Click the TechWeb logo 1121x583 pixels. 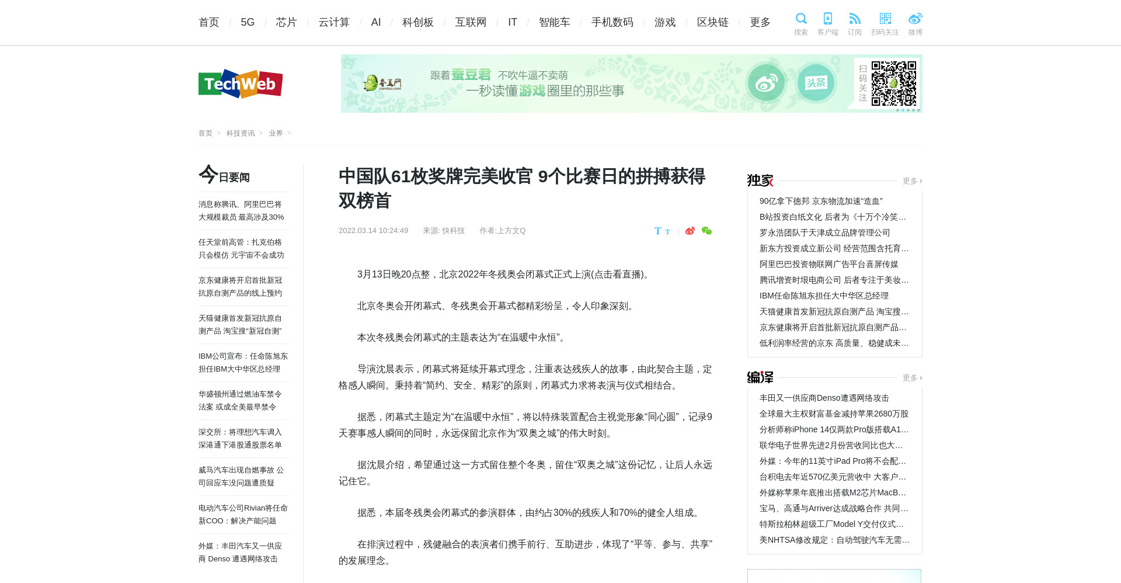(x=241, y=84)
